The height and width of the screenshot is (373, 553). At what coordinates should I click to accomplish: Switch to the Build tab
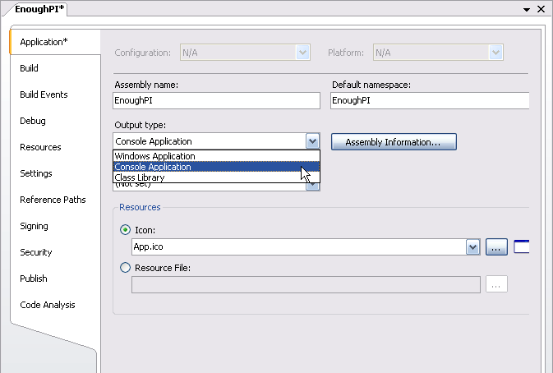click(x=30, y=68)
